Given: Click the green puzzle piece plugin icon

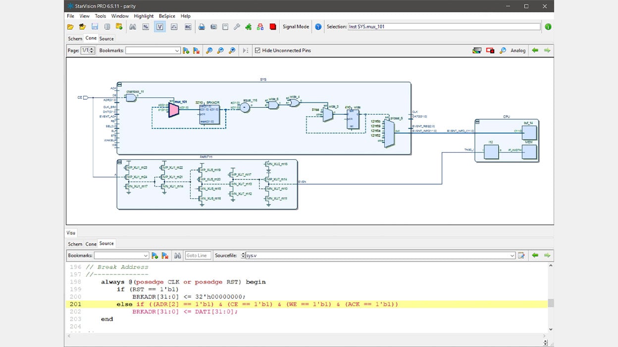Looking at the screenshot, I should click(249, 27).
